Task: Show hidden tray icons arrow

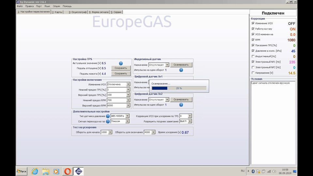Action: coord(248,171)
